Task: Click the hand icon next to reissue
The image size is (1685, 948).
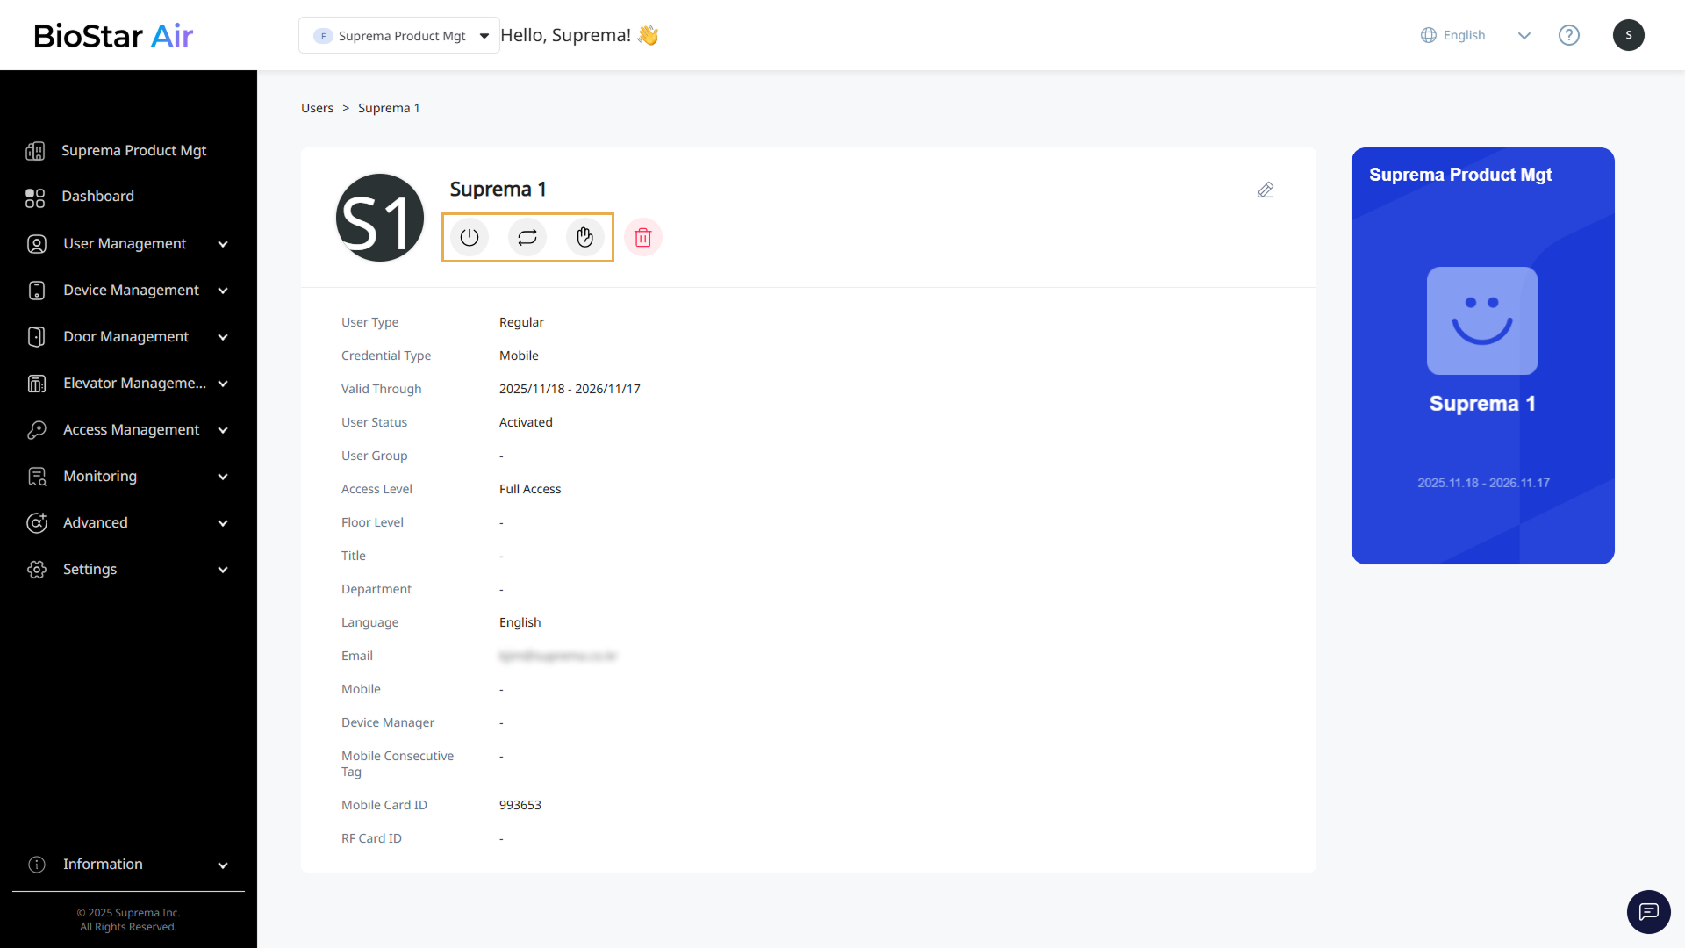Action: (x=585, y=237)
